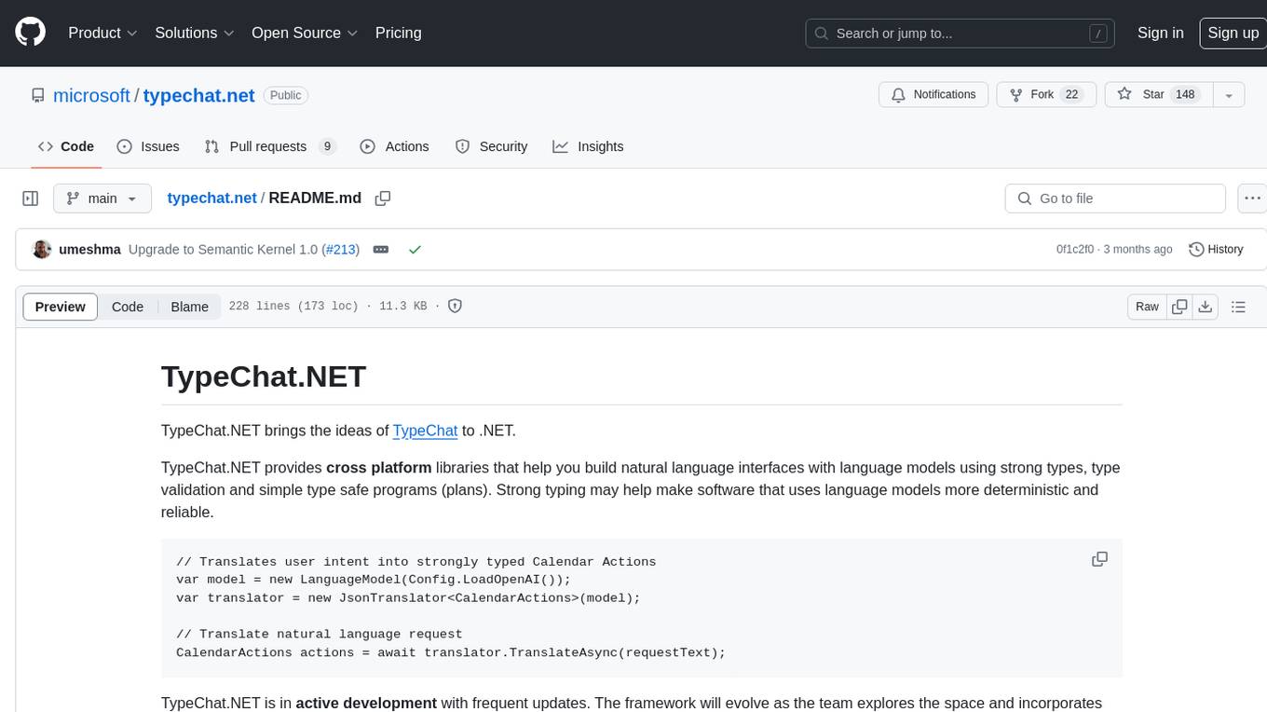This screenshot has width=1267, height=712.
Task: Open the microsoft organization link
Action: [x=91, y=95]
